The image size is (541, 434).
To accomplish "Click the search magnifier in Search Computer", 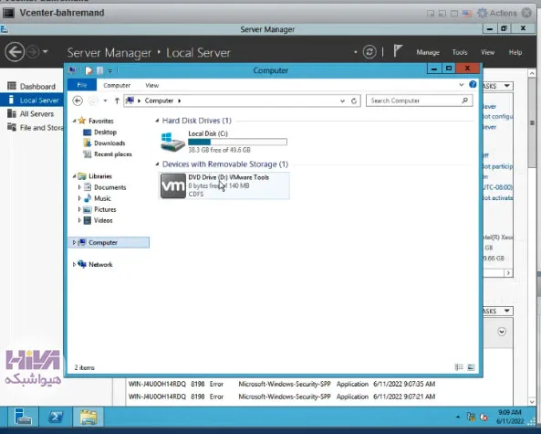I will pyautogui.click(x=464, y=101).
